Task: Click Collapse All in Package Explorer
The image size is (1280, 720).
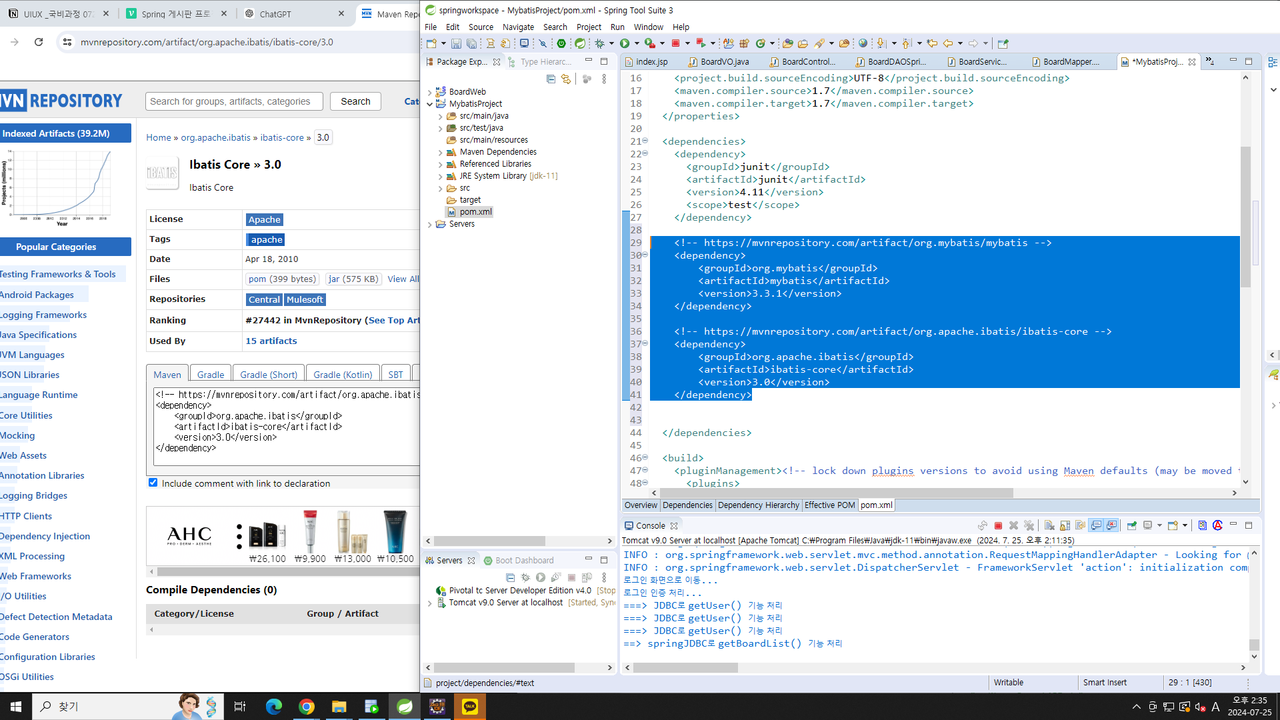Action: coord(551,79)
